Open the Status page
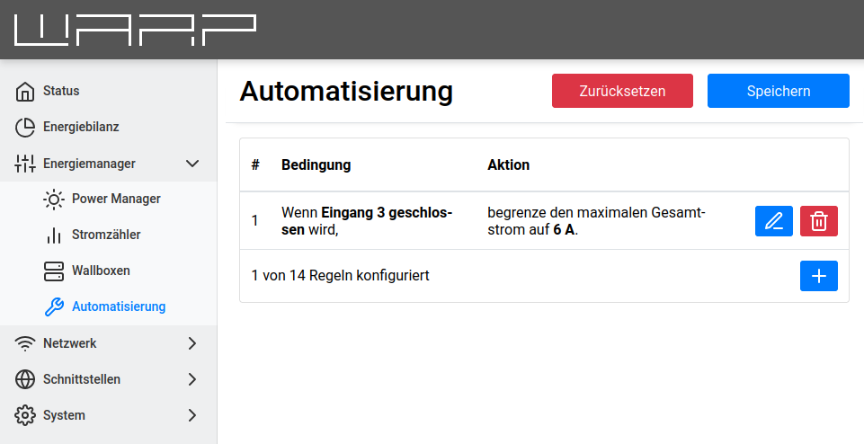The width and height of the screenshot is (864, 444). [x=61, y=91]
